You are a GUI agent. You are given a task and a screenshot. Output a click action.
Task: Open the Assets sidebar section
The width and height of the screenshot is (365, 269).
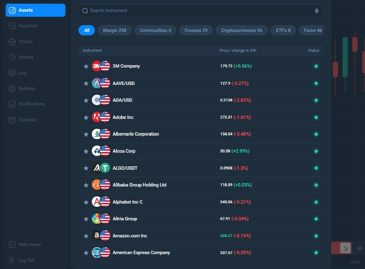(36, 10)
